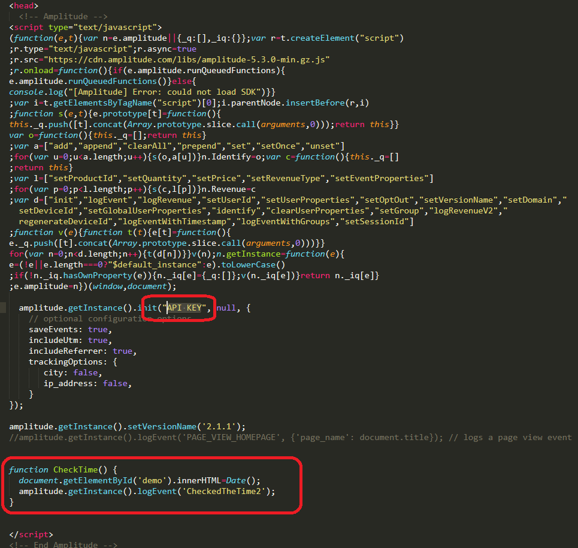Click the 'function v(e)' definition
The width and height of the screenshot is (578, 548).
(47, 232)
